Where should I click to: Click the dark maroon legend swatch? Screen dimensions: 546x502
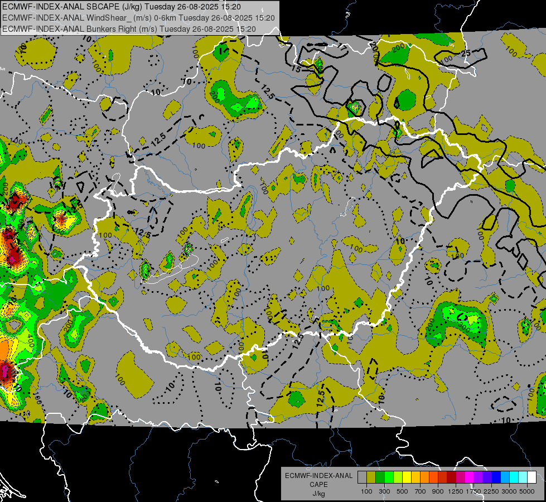[451, 477]
